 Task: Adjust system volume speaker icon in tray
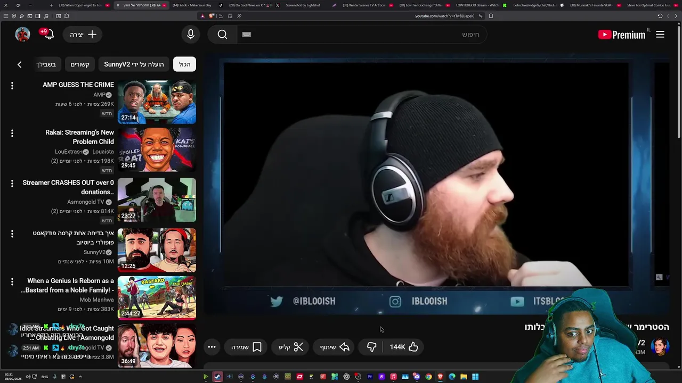28,377
